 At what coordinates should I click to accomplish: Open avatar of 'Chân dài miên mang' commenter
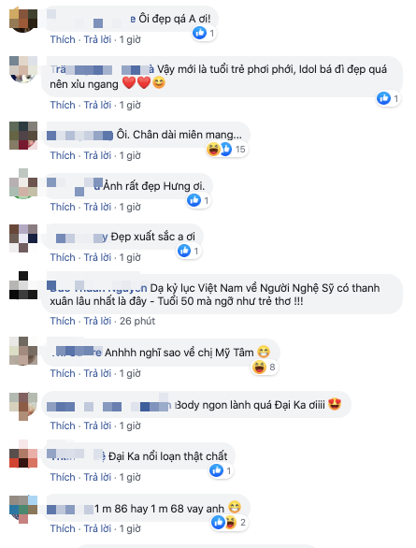[x=23, y=136]
